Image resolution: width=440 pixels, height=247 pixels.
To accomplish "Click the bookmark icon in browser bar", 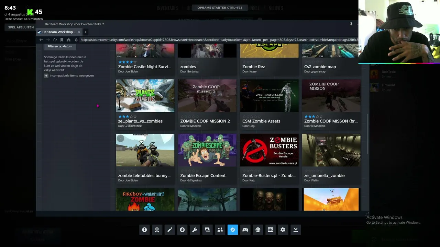I will (x=62, y=40).
